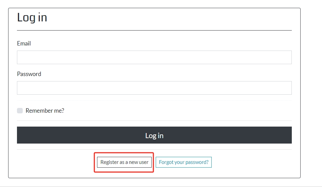The width and height of the screenshot is (322, 187).
Task: Focus the Password text box
Action: (x=154, y=88)
